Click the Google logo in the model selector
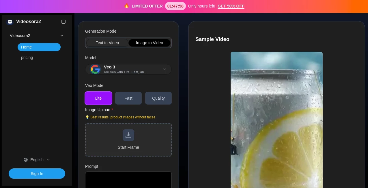 (95, 69)
